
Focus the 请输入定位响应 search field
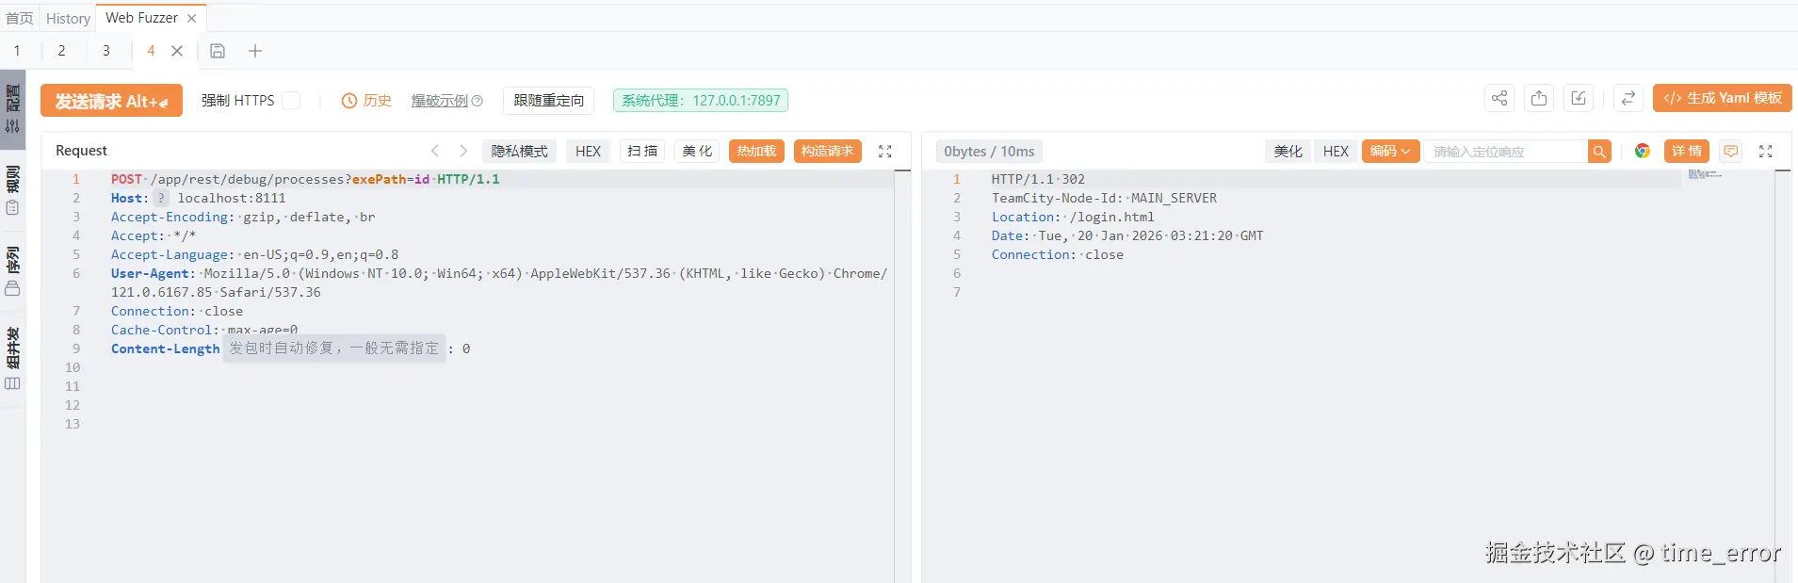1505,151
